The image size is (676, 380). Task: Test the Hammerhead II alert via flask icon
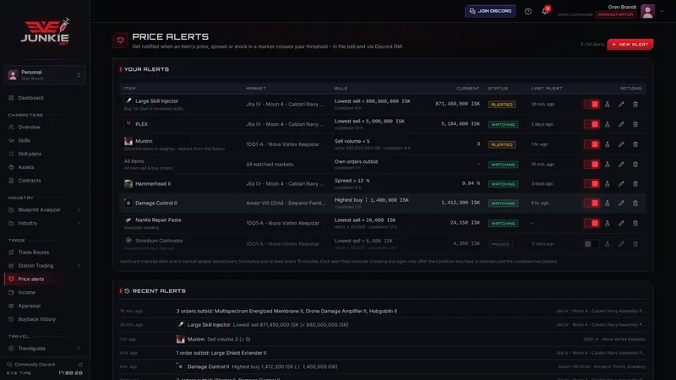click(x=607, y=183)
